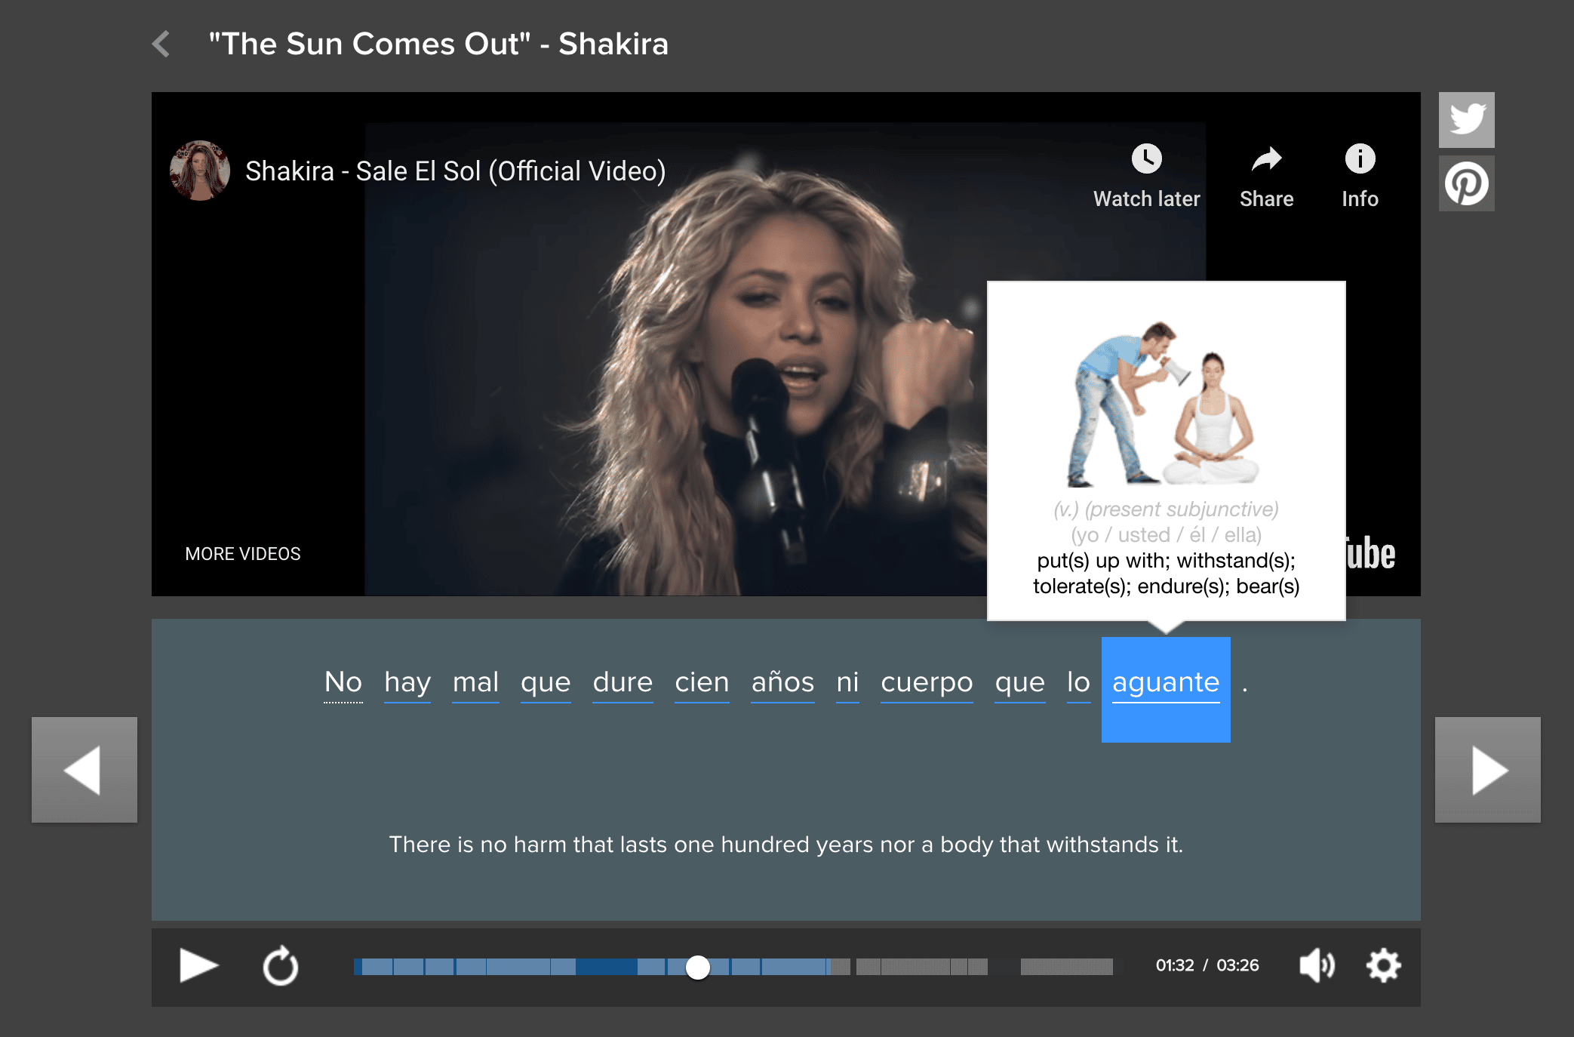Replay the current caption with the loop icon
Screen dimensions: 1574x1037
pos(281,965)
